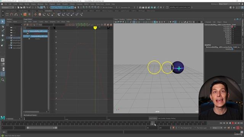Image resolution: width=244 pixels, height=137 pixels.
Task: Click the Translate X value field
Action: click(x=236, y=27)
